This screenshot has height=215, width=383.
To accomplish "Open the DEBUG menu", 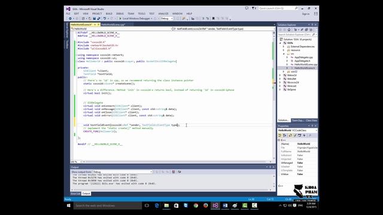I will click(120, 14).
